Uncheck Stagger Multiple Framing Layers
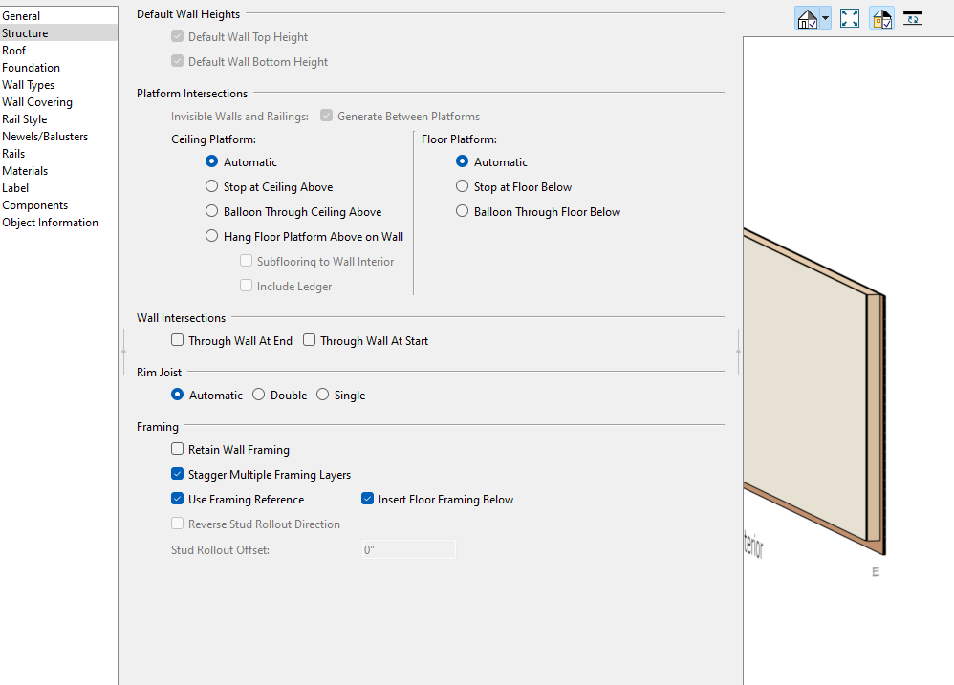This screenshot has height=685, width=954. [x=177, y=474]
